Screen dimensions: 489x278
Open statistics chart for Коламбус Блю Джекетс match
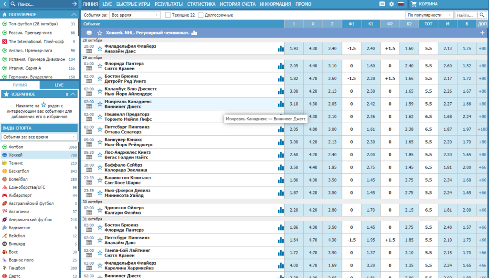[x=281, y=91]
